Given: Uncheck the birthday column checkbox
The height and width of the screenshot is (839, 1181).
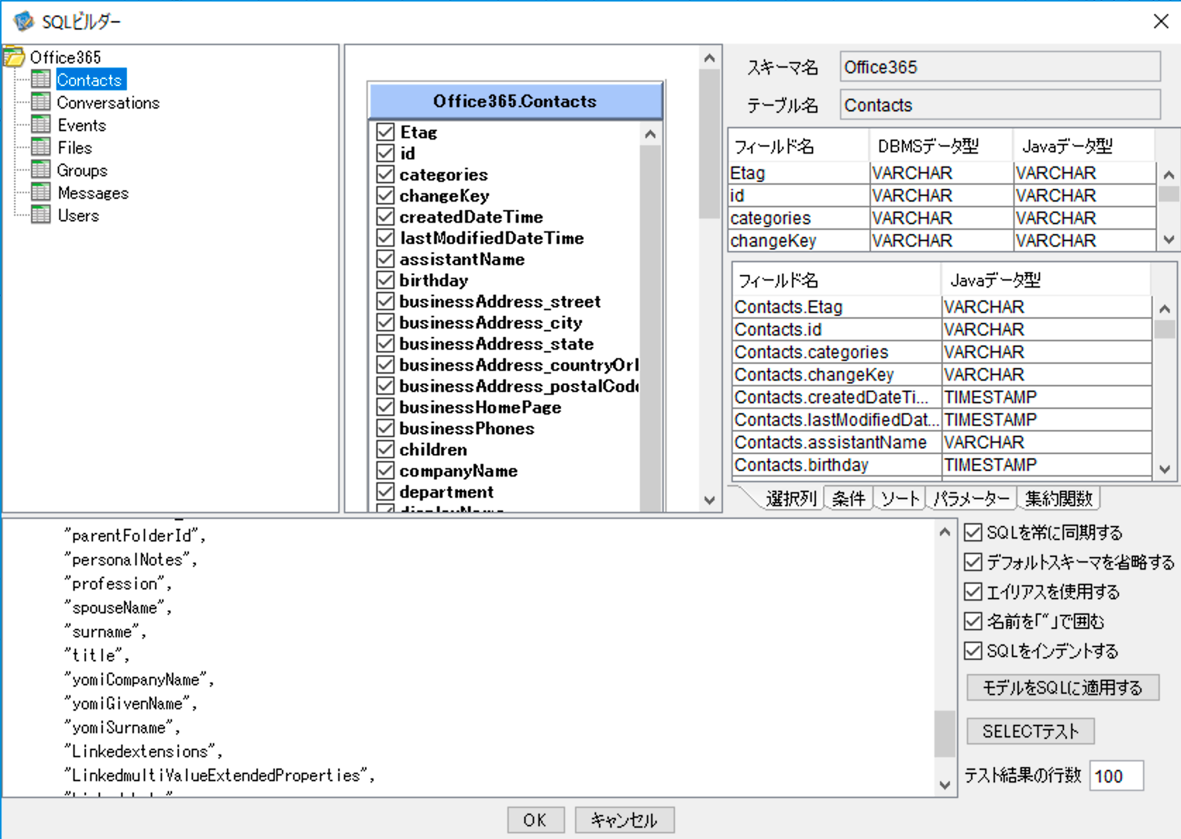Looking at the screenshot, I should coord(385,280).
